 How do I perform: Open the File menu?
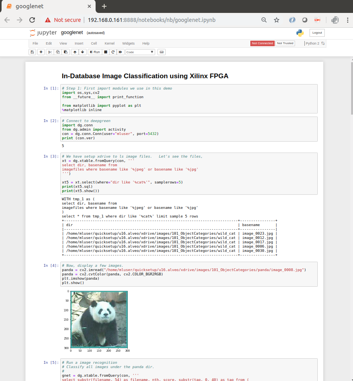(x=35, y=43)
